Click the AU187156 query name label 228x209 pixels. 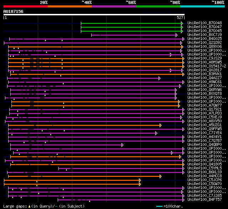[x=14, y=11]
